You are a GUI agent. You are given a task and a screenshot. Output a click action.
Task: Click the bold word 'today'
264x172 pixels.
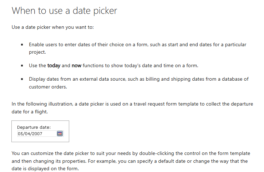[x=54, y=65]
